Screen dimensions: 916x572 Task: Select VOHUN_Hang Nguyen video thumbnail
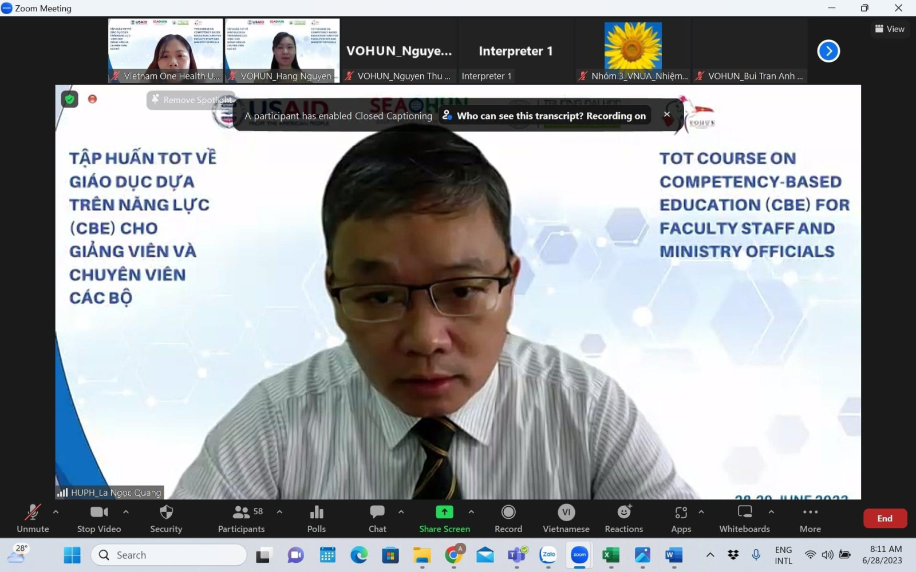tap(282, 51)
